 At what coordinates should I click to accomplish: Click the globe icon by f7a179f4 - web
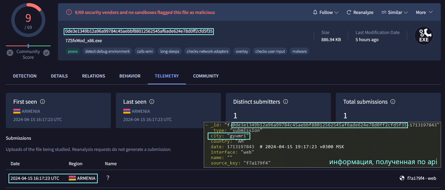coord(402,178)
